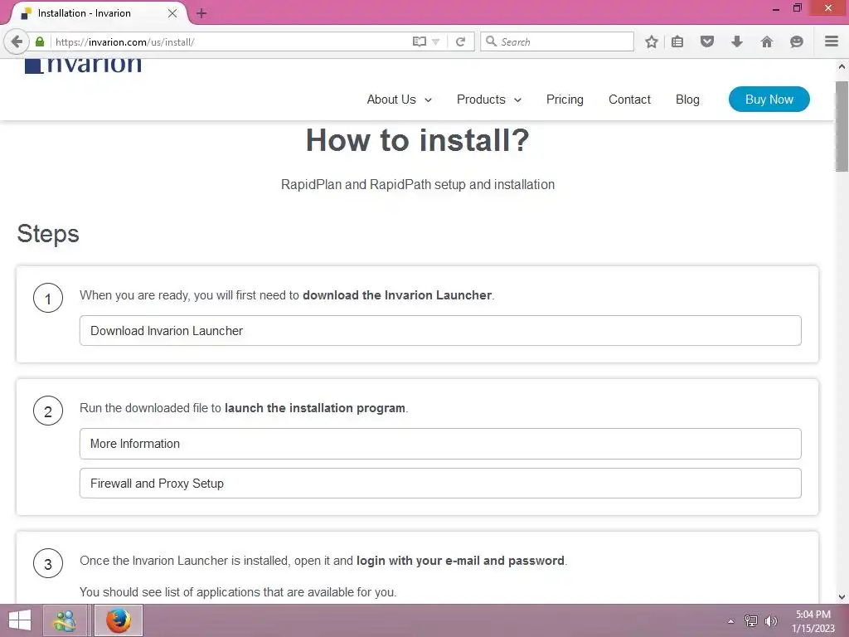The width and height of the screenshot is (849, 637).
Task: Reload the page with the refresh icon
Action: click(461, 41)
